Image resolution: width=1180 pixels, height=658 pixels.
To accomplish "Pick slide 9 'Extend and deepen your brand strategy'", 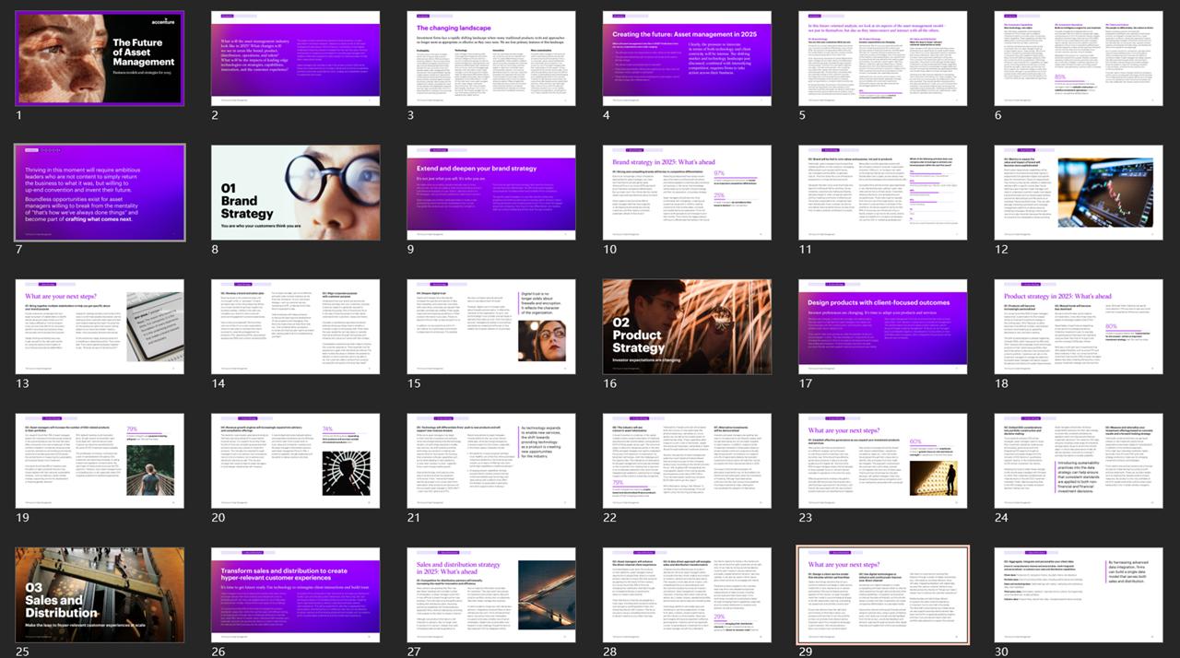I will click(491, 193).
